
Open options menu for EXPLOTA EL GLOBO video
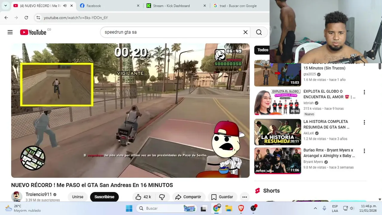click(x=364, y=92)
